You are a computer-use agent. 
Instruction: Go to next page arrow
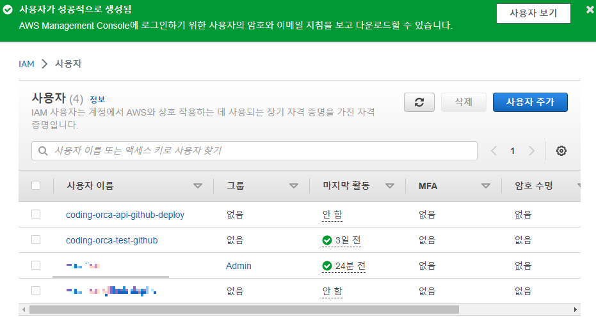point(531,151)
